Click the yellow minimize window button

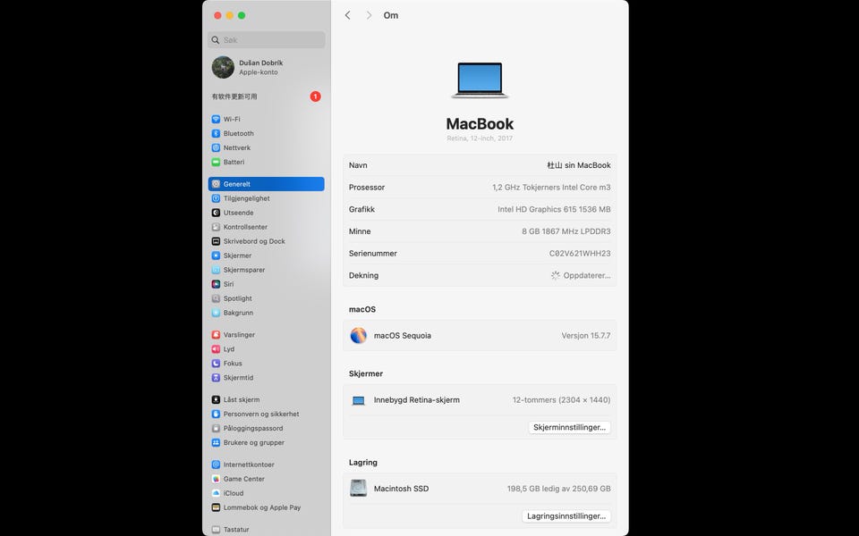230,15
